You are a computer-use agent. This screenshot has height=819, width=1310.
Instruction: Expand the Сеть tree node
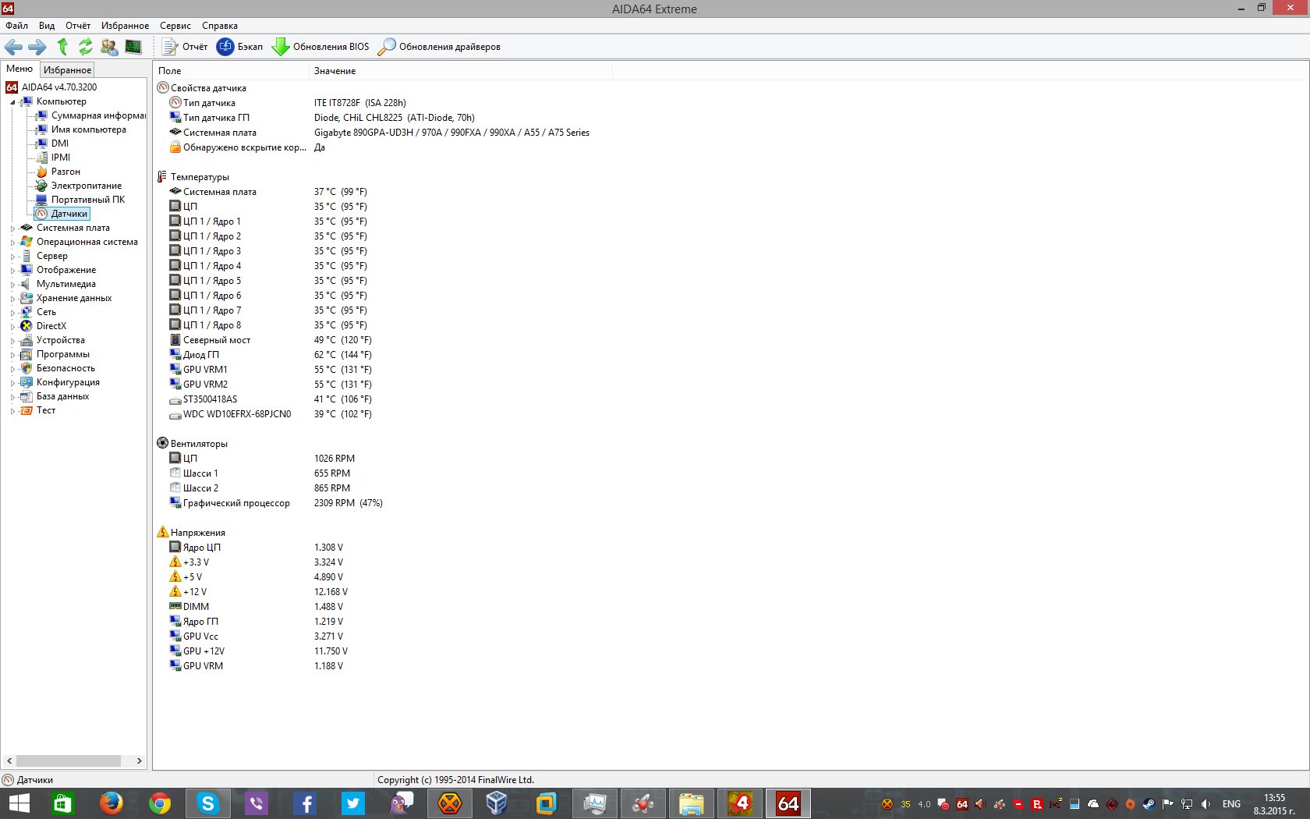(12, 313)
